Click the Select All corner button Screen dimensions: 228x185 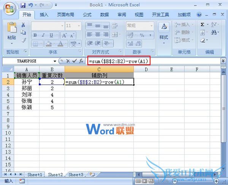coord(8,69)
